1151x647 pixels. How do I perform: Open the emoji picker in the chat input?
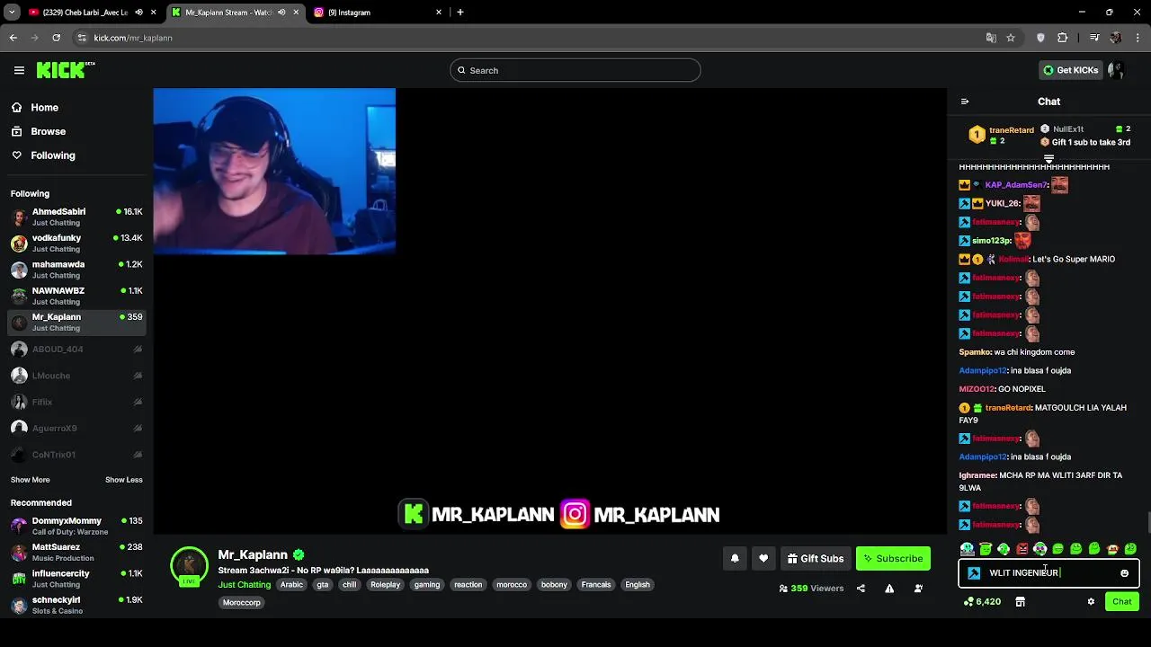(x=1124, y=573)
